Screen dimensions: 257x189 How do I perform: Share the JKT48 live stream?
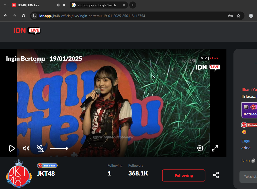pos(216,175)
